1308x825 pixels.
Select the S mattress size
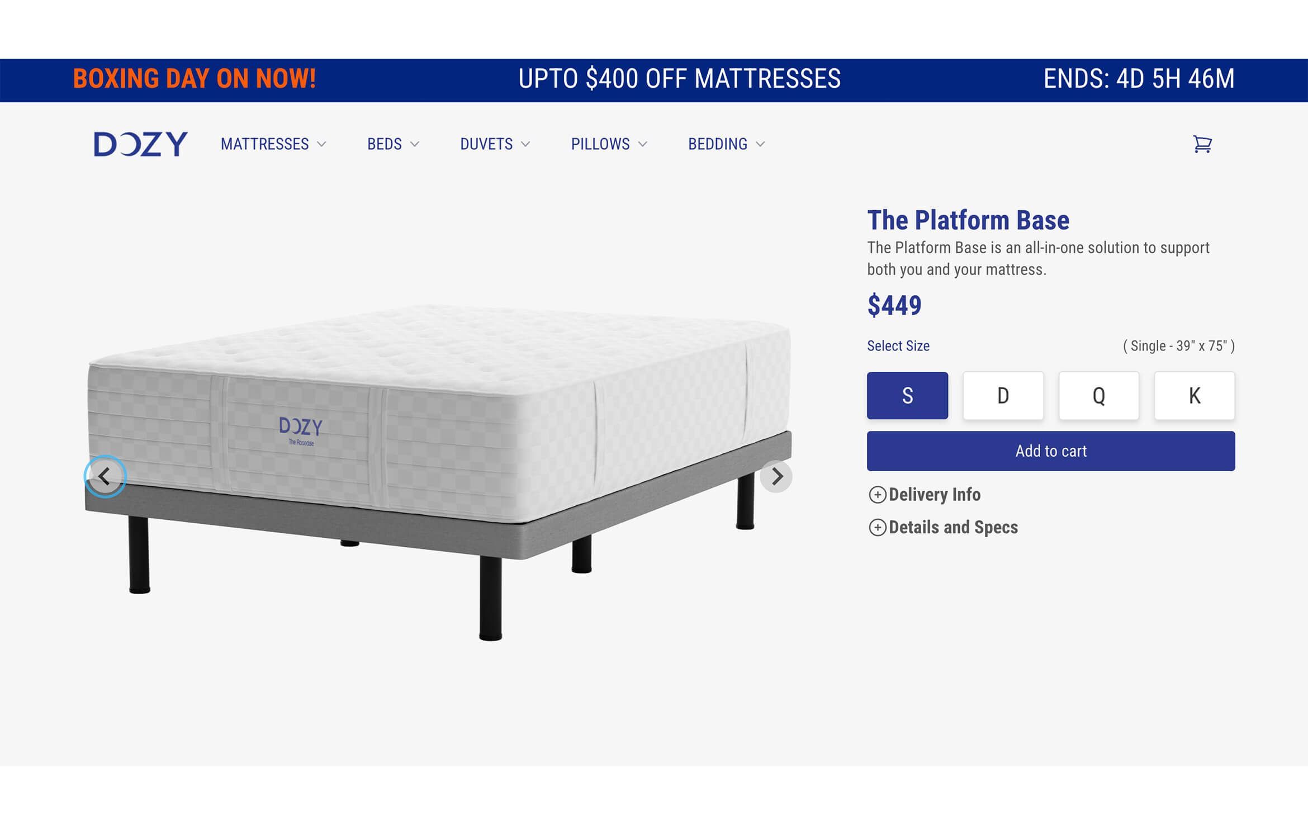[907, 396]
